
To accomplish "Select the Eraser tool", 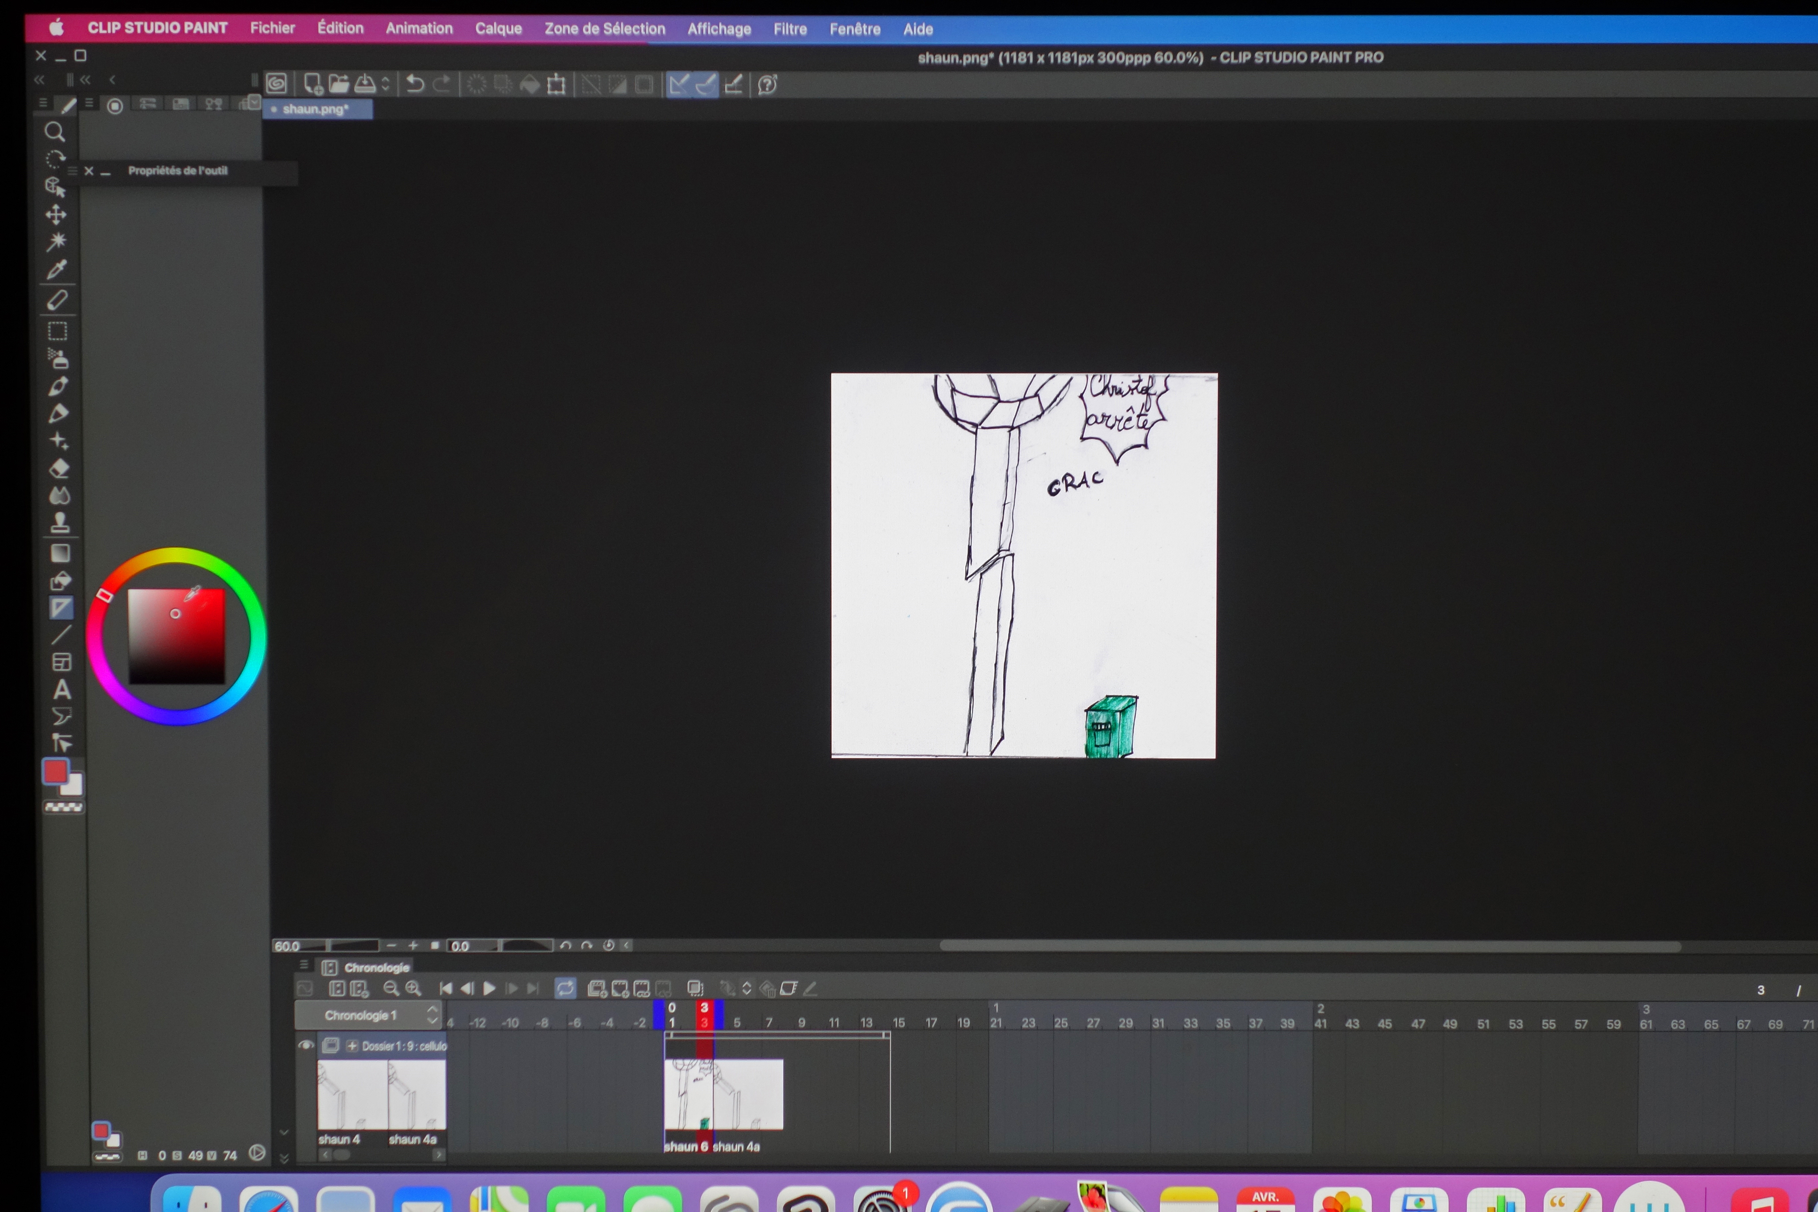I will tap(59, 468).
